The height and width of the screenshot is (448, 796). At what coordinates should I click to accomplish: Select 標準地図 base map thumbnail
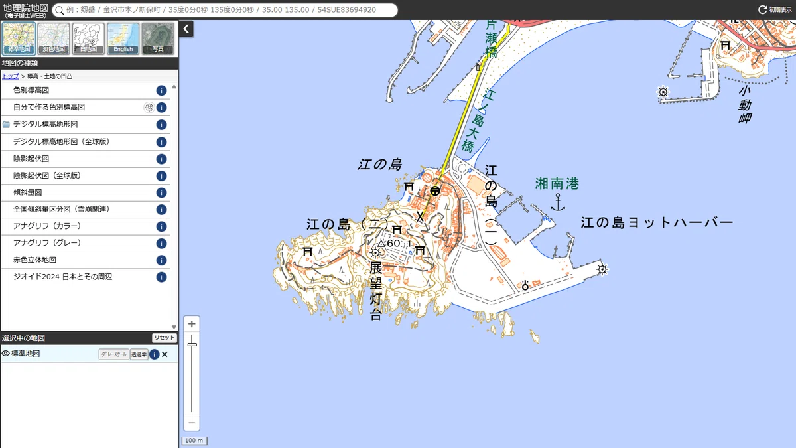pos(19,38)
